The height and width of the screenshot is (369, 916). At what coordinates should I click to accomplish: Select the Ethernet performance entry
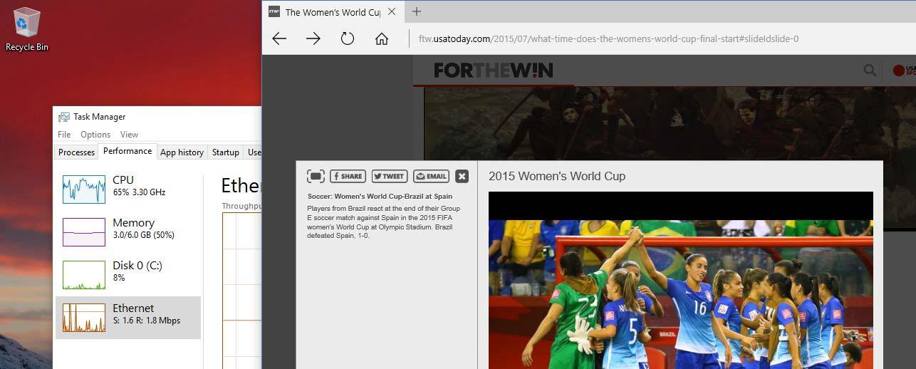(x=128, y=317)
